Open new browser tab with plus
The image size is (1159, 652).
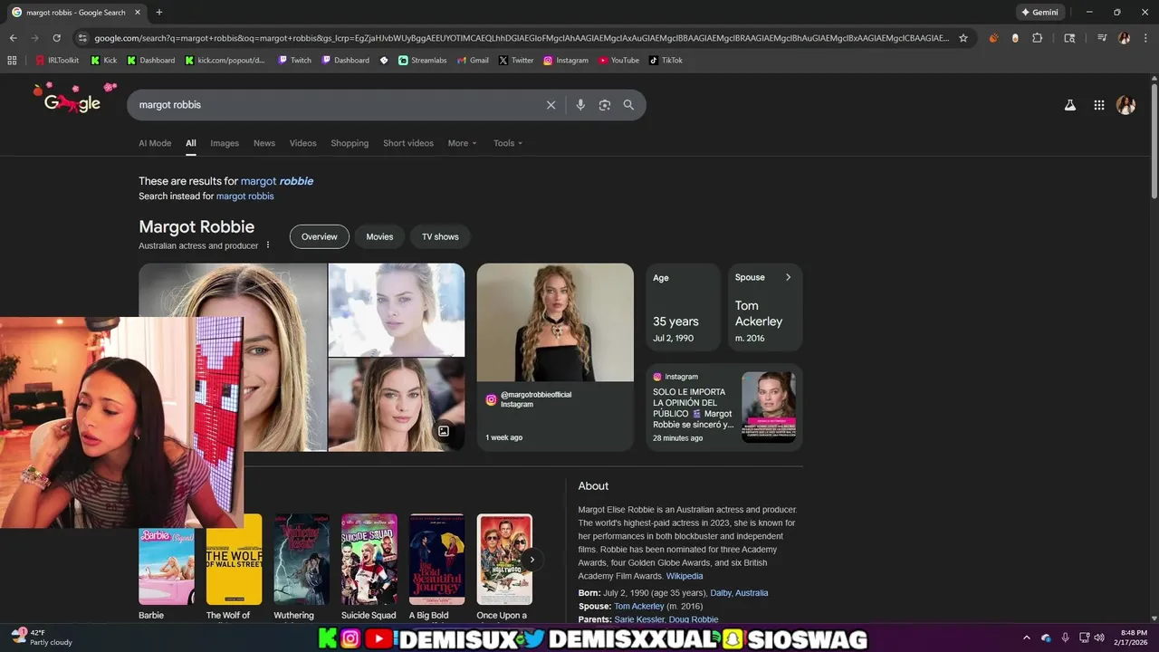click(x=159, y=12)
